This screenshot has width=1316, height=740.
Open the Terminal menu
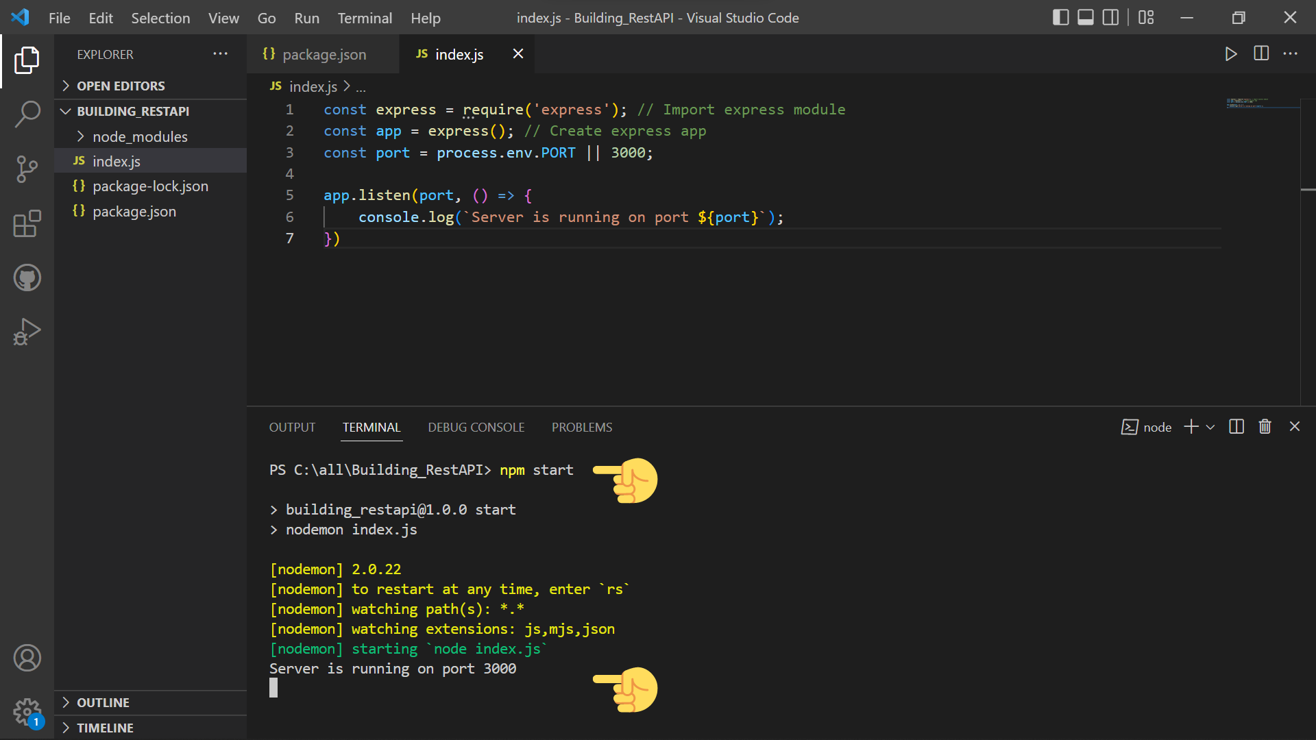[x=365, y=18]
